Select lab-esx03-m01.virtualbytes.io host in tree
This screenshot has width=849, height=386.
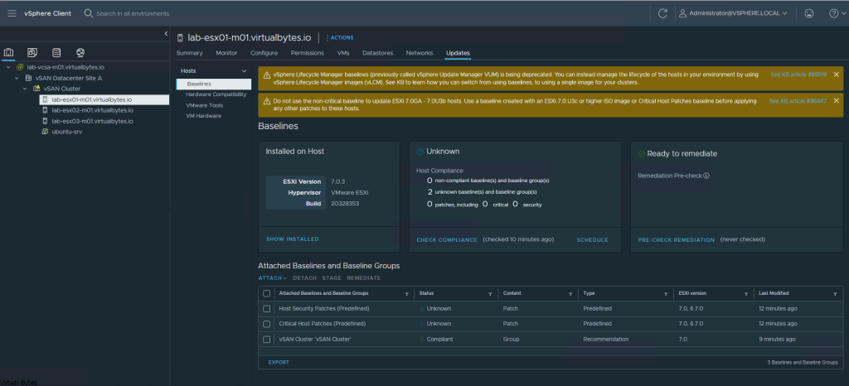[92, 121]
